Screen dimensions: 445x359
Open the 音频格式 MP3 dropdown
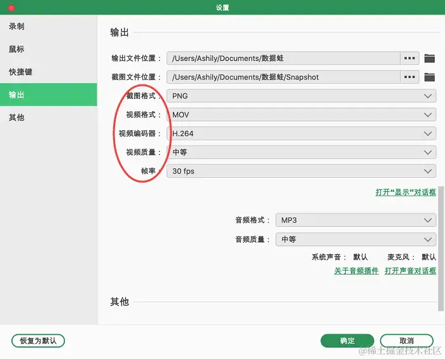pyautogui.click(x=355, y=220)
